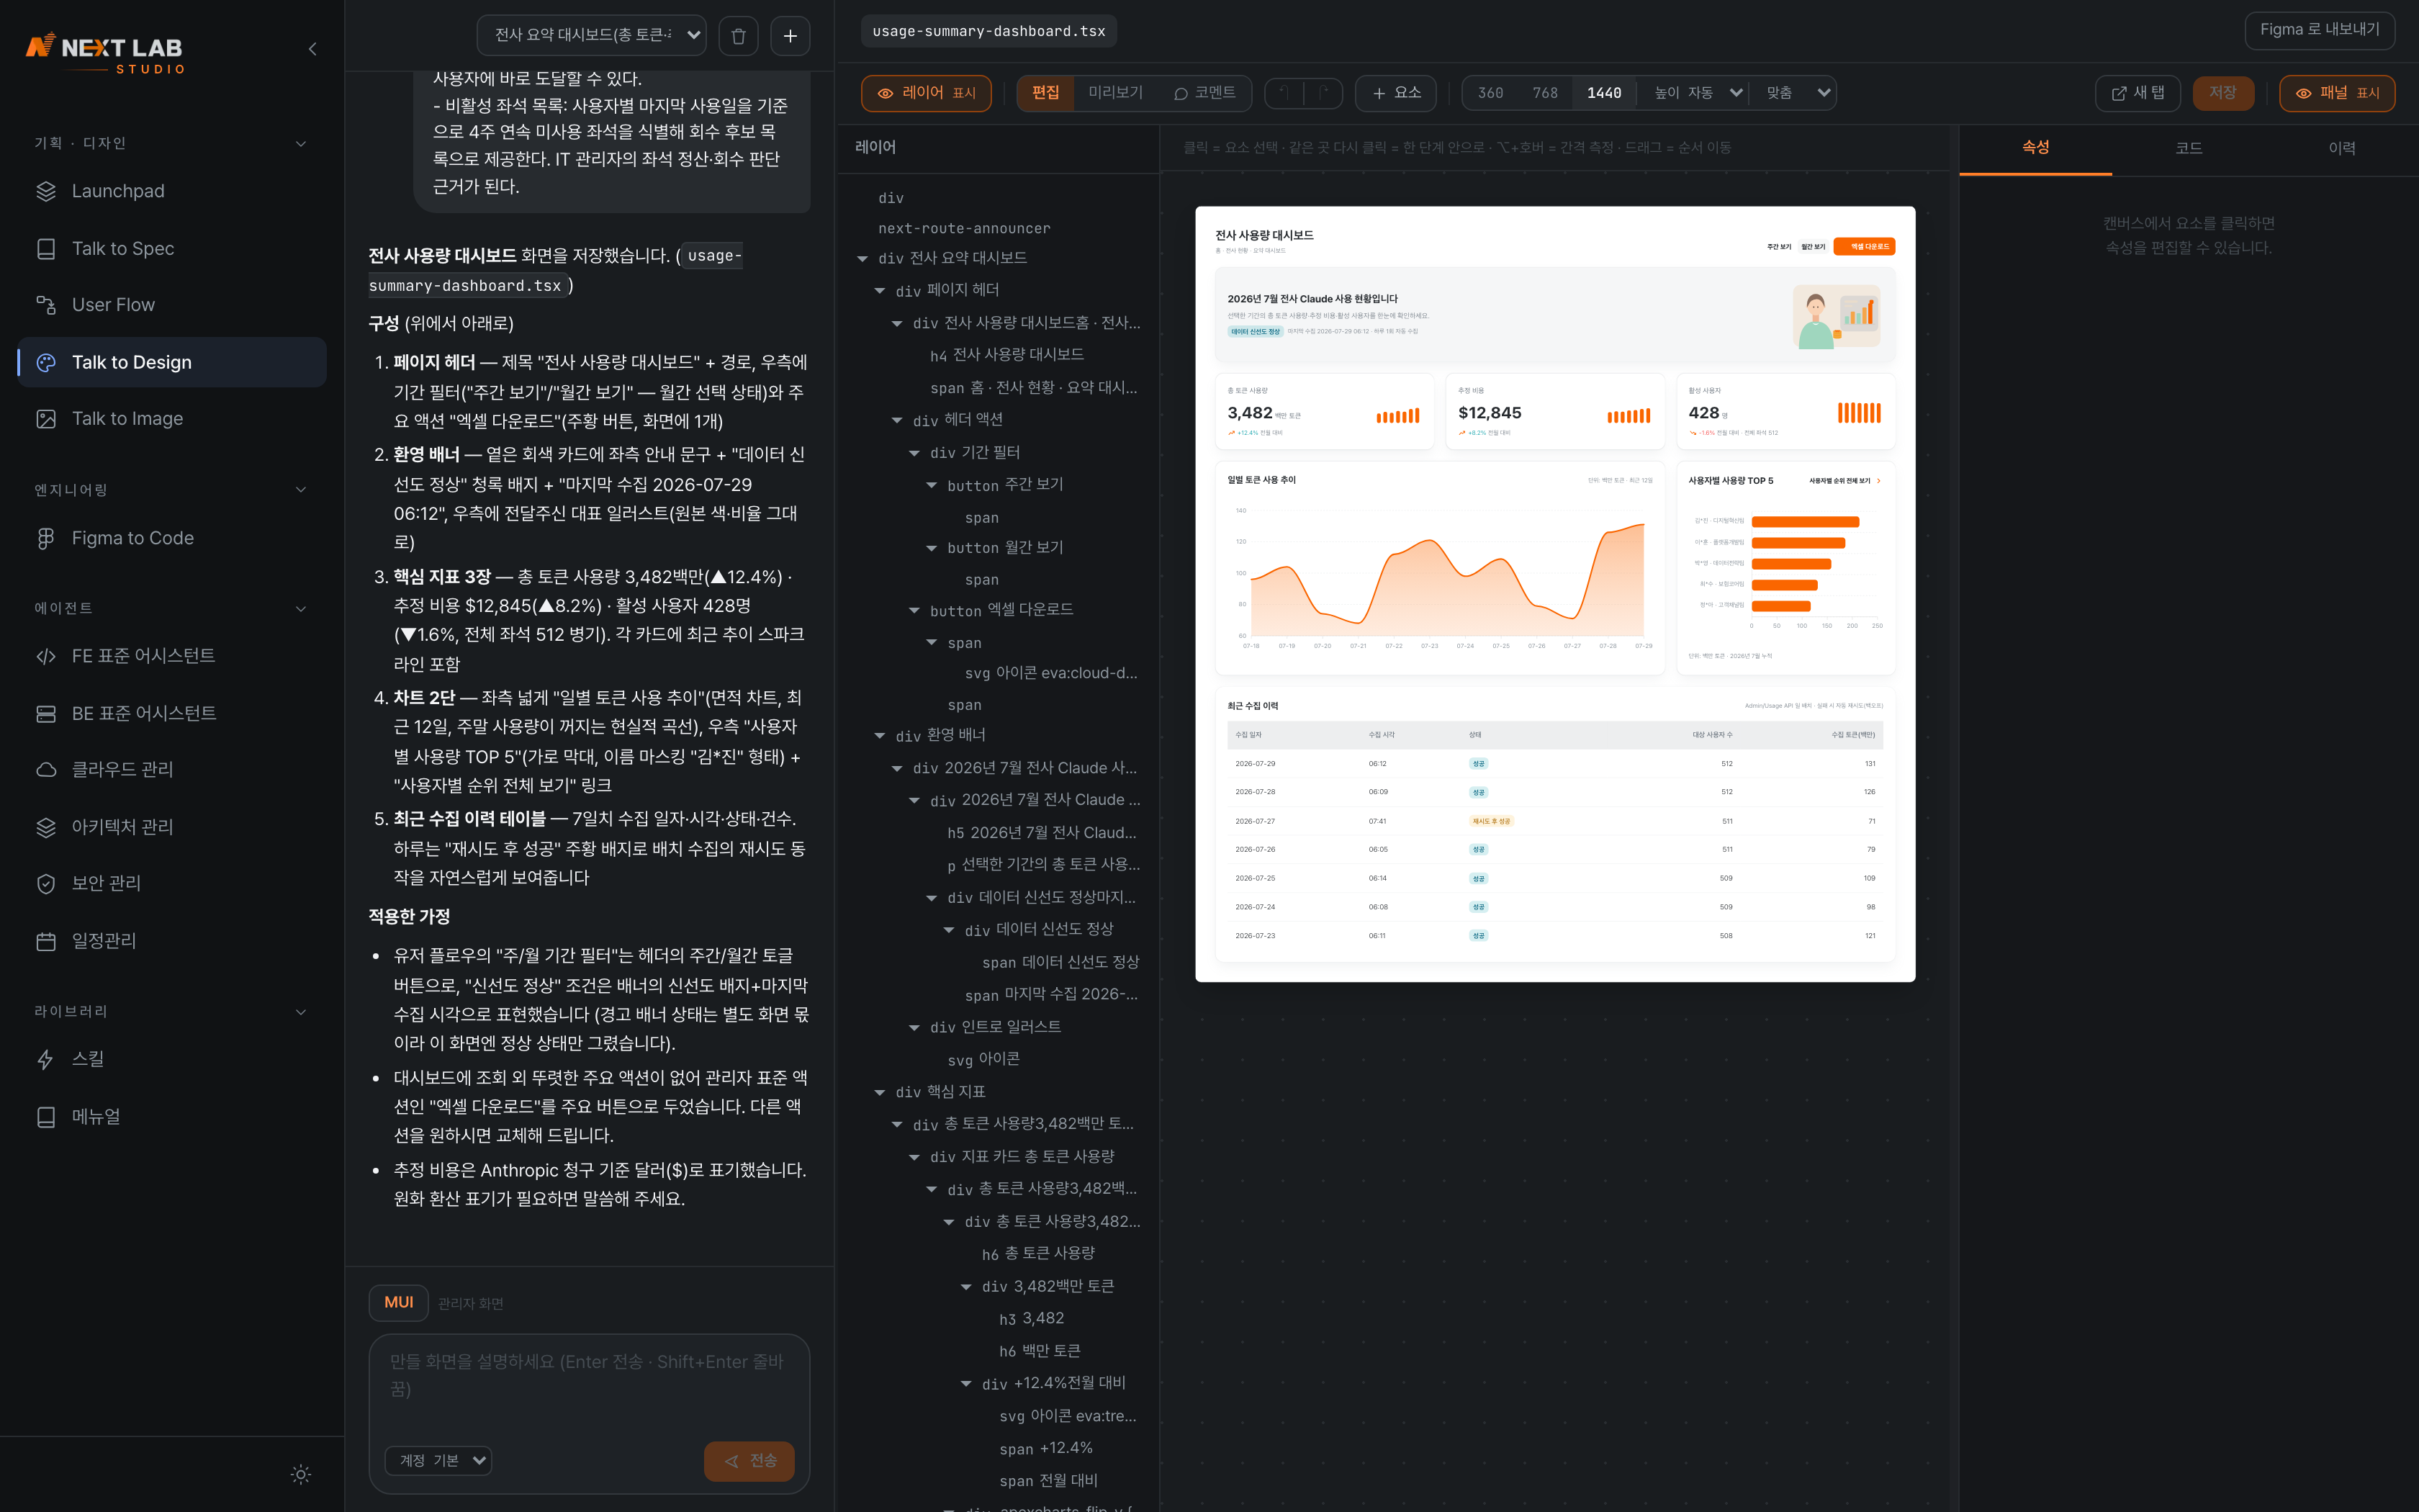This screenshot has height=1512, width=2419.
Task: Collapse 에이전트 section
Action: [170, 608]
